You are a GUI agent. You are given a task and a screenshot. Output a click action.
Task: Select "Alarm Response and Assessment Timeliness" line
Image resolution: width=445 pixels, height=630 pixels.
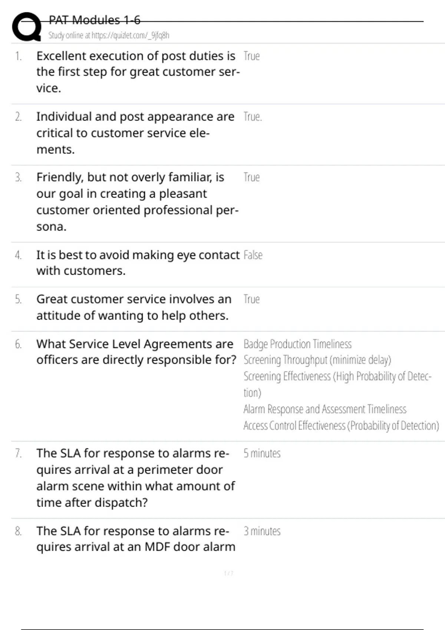click(x=325, y=409)
